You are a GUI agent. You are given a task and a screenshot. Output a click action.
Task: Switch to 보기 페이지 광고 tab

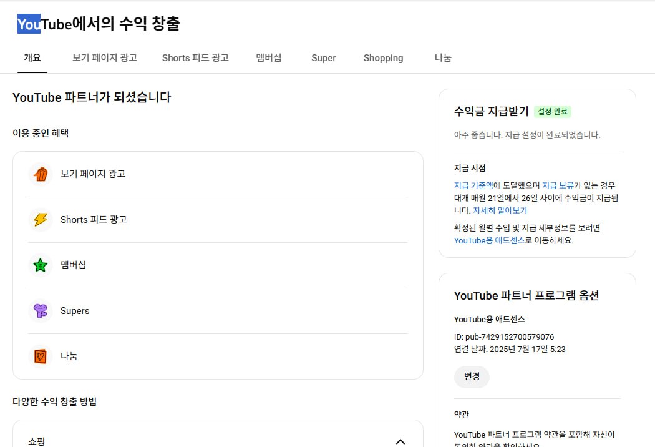(x=105, y=58)
